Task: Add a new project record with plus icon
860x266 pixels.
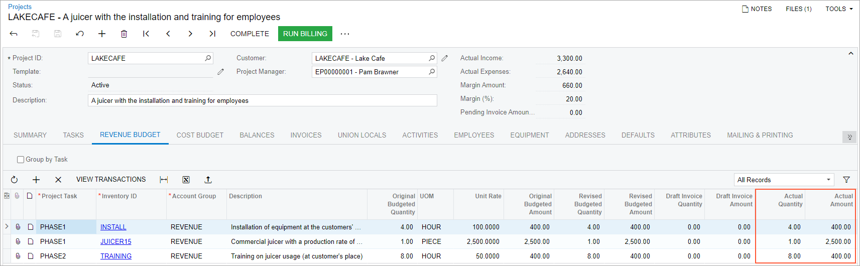Action: (102, 34)
